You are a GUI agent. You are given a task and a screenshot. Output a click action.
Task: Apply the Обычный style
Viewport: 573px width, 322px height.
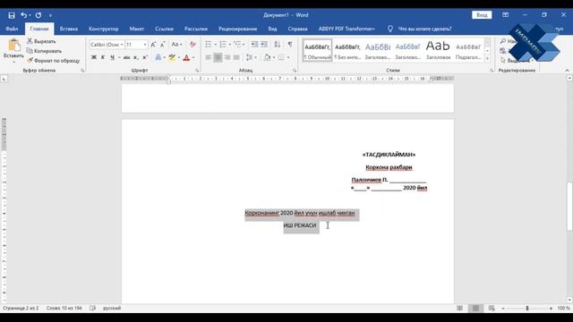click(317, 50)
